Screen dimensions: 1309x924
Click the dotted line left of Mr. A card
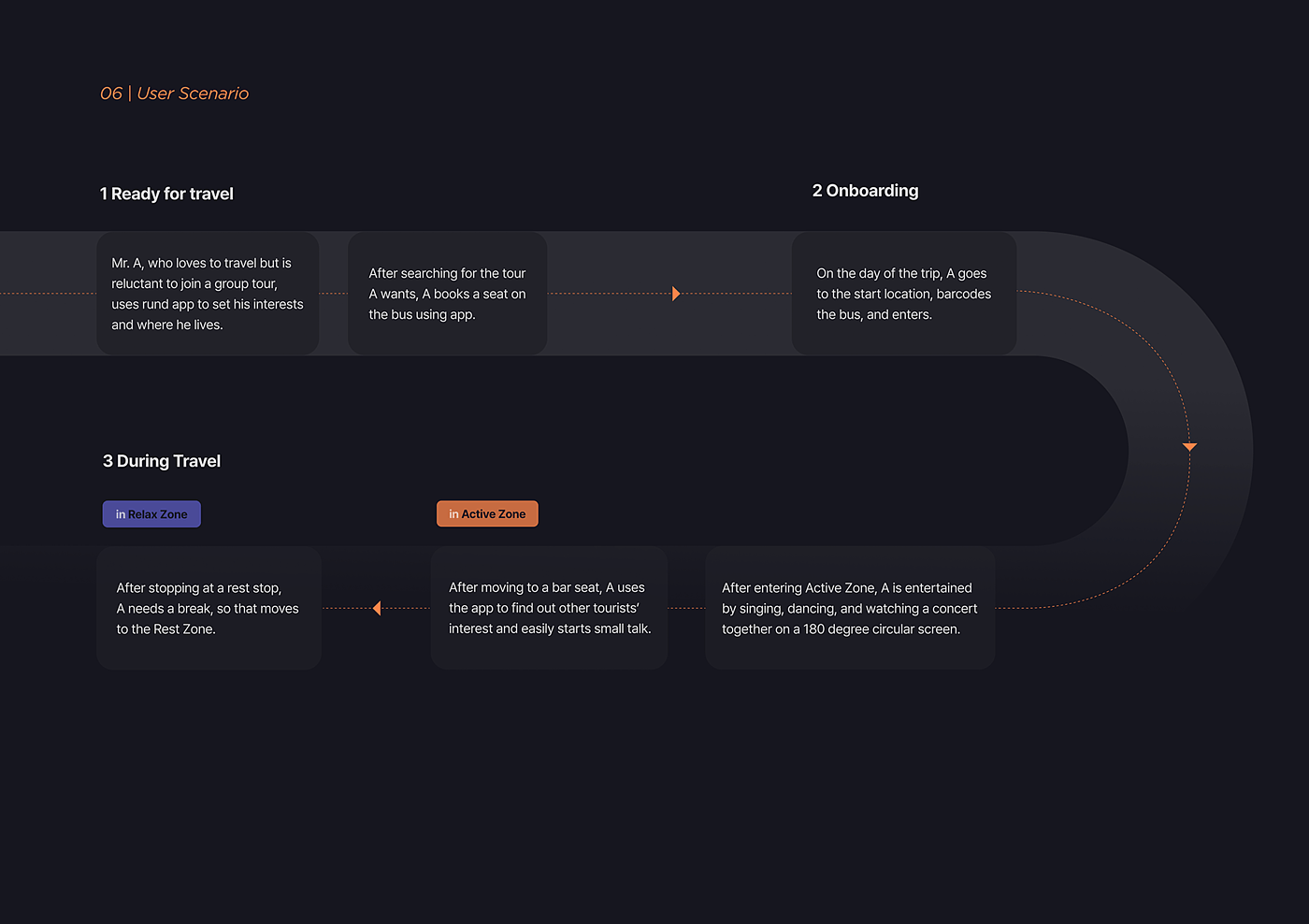coord(47,294)
